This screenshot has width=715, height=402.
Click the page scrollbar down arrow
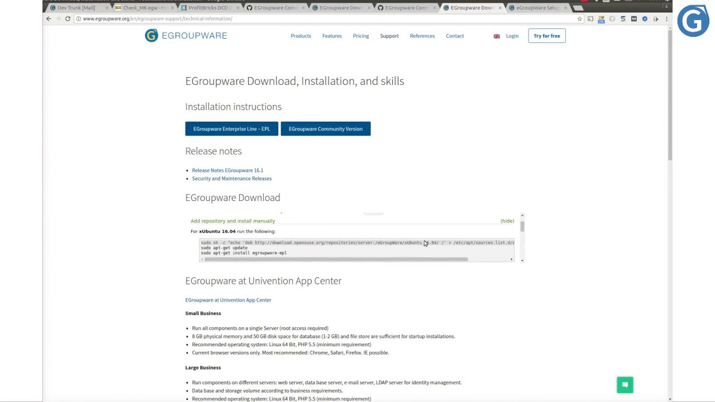670,399
